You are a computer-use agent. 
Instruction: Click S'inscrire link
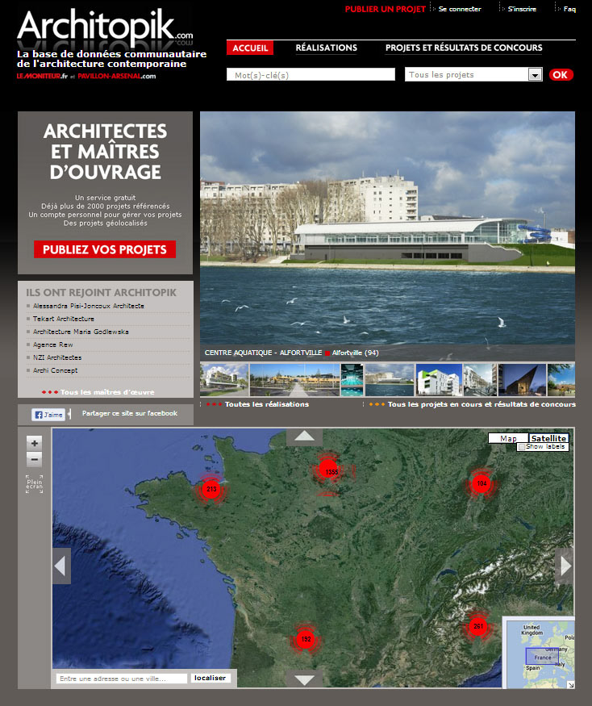(522, 9)
